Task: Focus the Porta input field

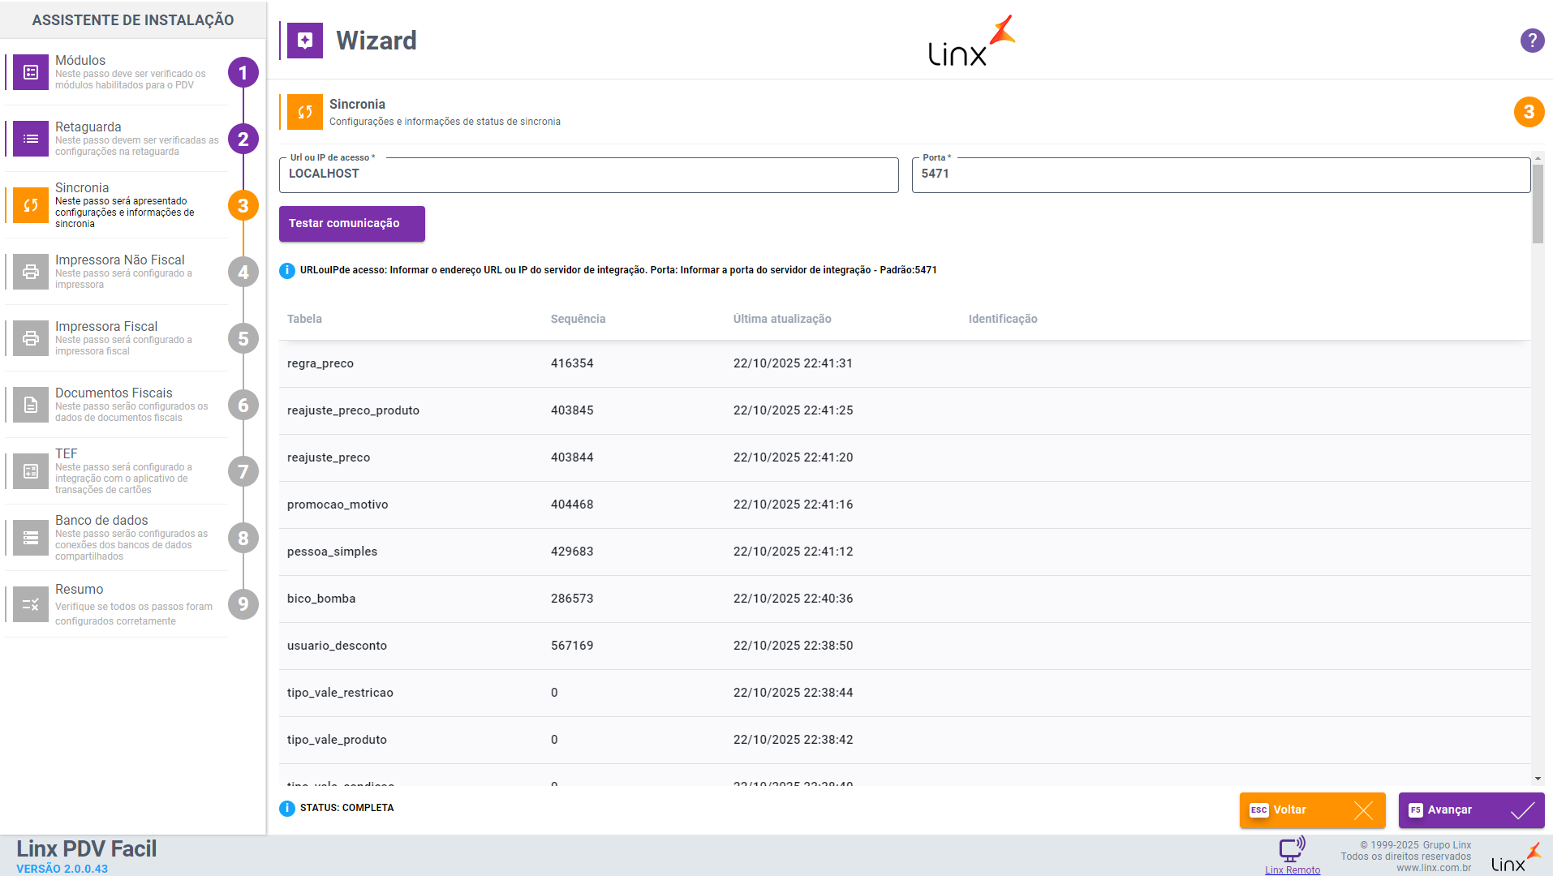Action: 1221,174
